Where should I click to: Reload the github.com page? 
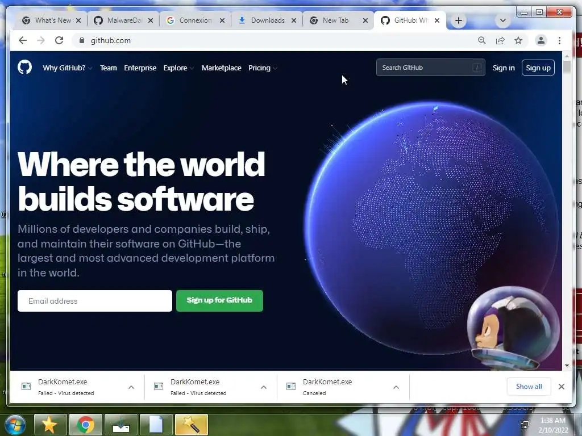[59, 40]
